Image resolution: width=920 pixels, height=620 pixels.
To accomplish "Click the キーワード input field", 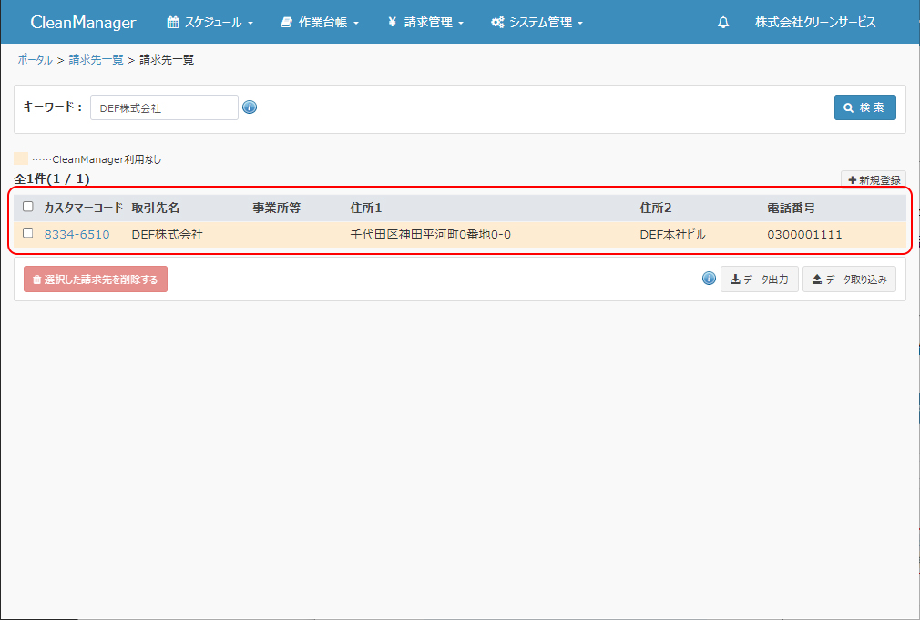I will tap(164, 107).
